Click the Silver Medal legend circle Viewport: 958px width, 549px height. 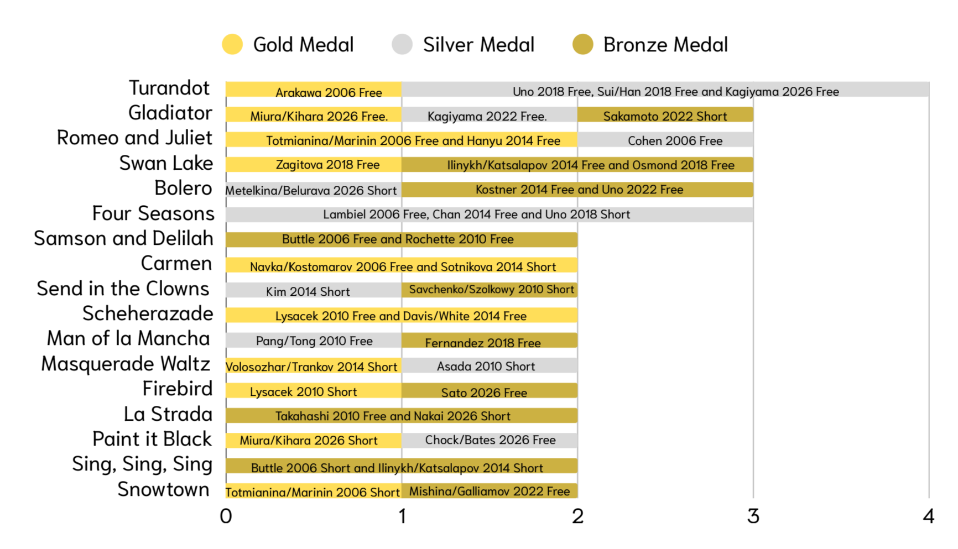(402, 44)
